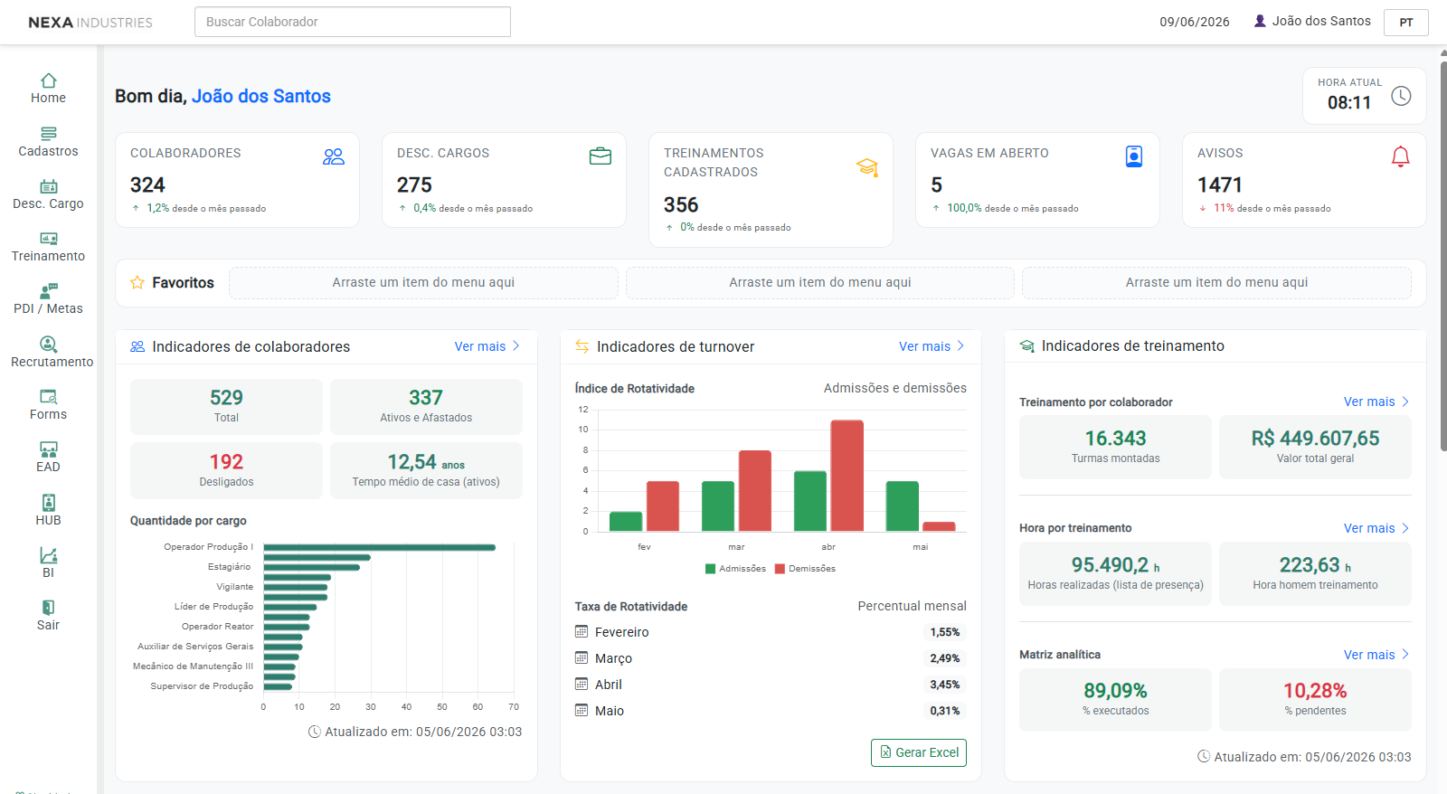Click the Colaboradores card people icon

tap(334, 156)
